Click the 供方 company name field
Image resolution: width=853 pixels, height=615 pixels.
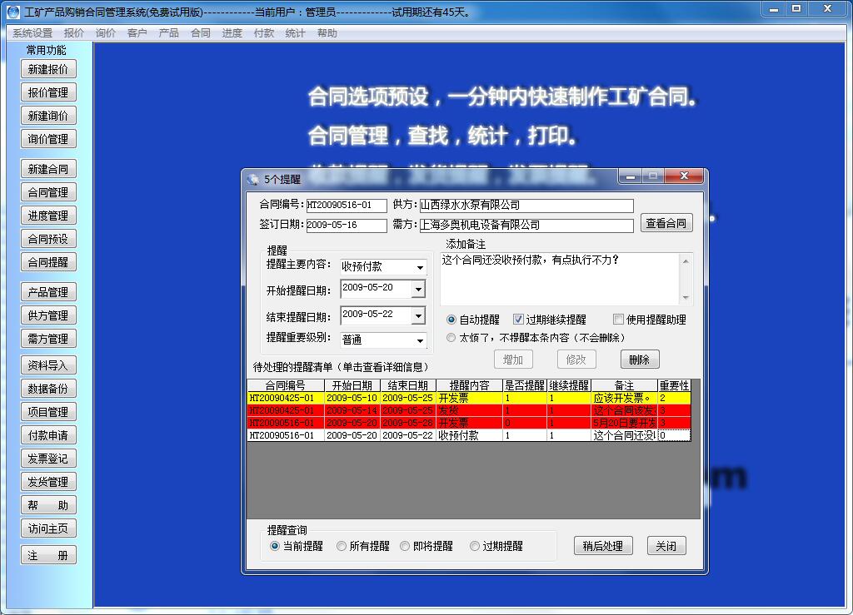tap(526, 206)
